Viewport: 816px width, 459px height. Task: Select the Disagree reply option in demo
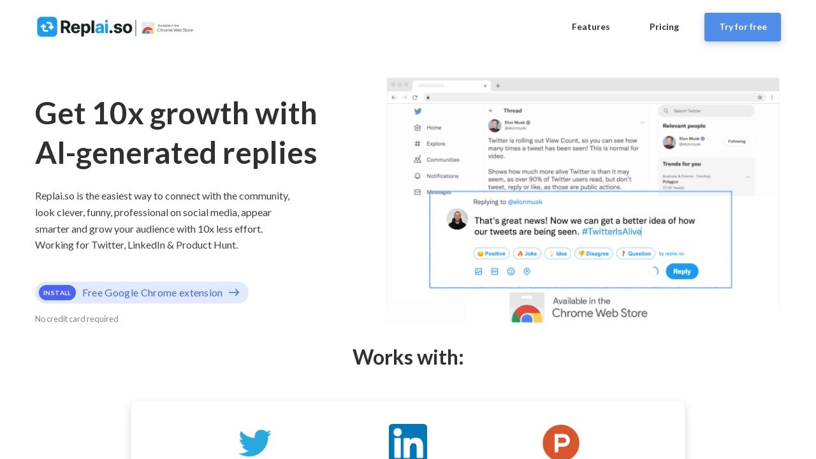[x=594, y=253]
